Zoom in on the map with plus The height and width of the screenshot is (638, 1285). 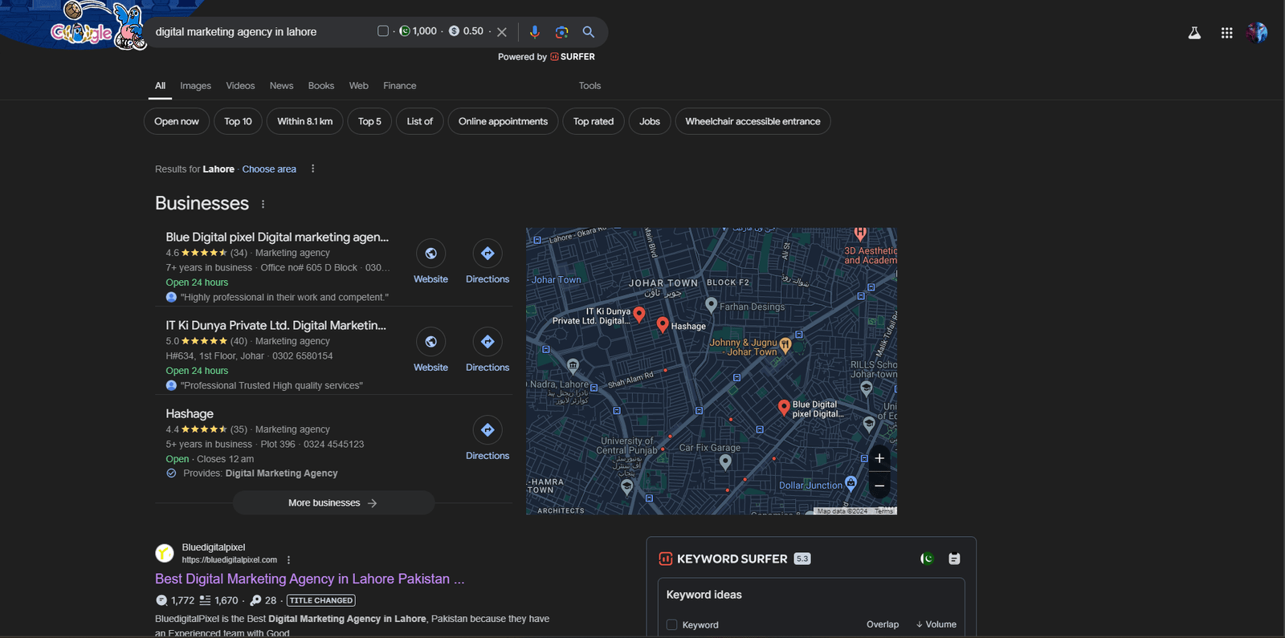[x=879, y=458]
